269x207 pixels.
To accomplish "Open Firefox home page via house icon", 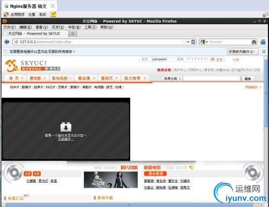I will 263,42.
